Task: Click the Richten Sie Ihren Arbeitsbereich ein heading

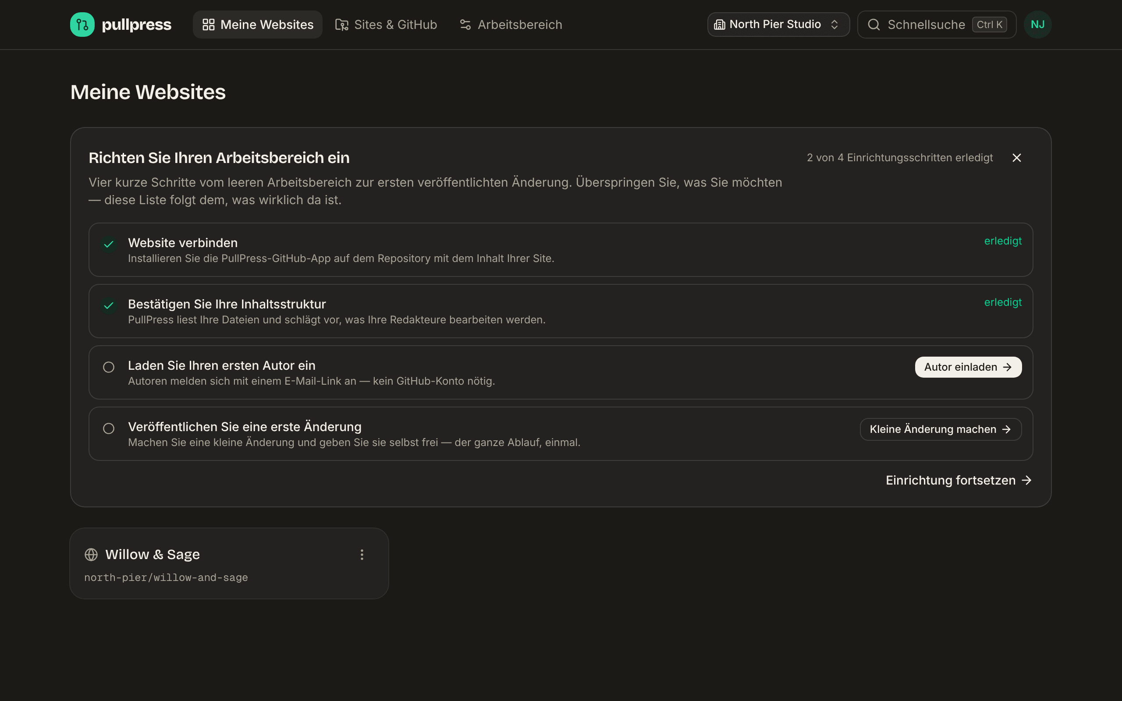Action: point(219,158)
